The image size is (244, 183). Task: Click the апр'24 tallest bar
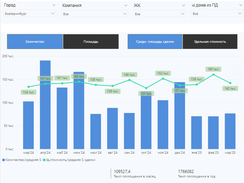[x=45, y=105]
